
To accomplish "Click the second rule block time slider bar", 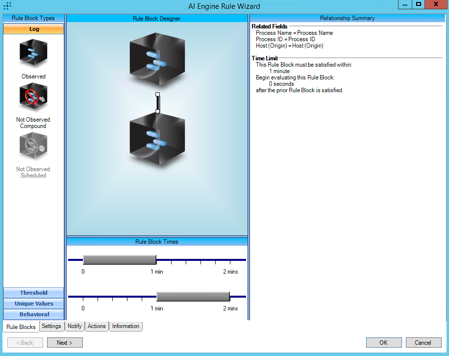I will pyautogui.click(x=193, y=297).
